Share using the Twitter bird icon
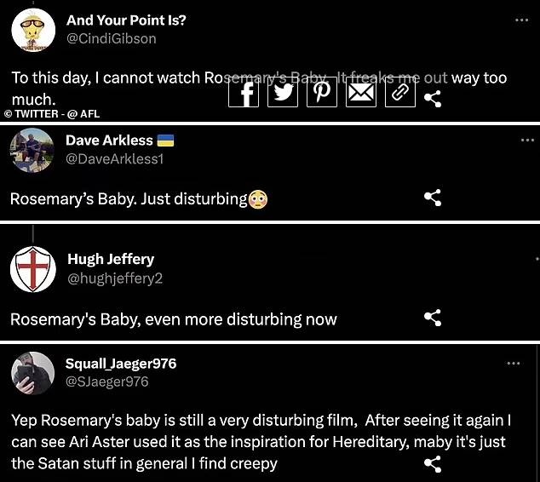This screenshot has width=540, height=482. click(283, 92)
